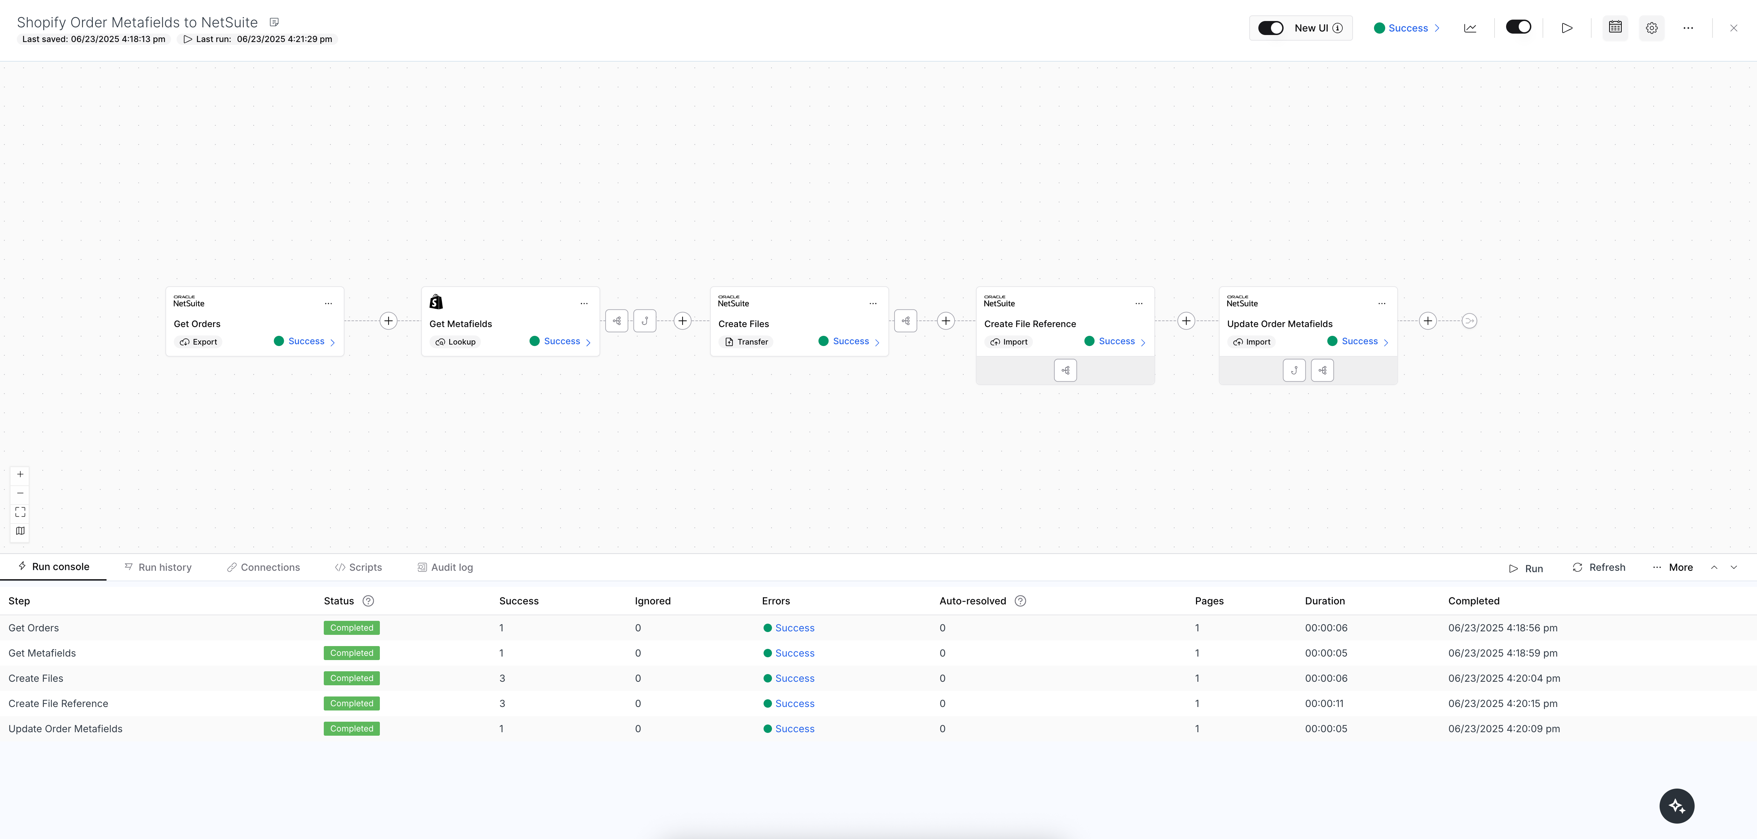Switch to the Scripts tab
1757x839 pixels.
coord(358,568)
